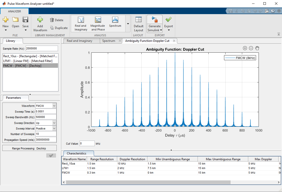Switch to the Spectrum tab
282x192 pixels.
click(x=109, y=41)
